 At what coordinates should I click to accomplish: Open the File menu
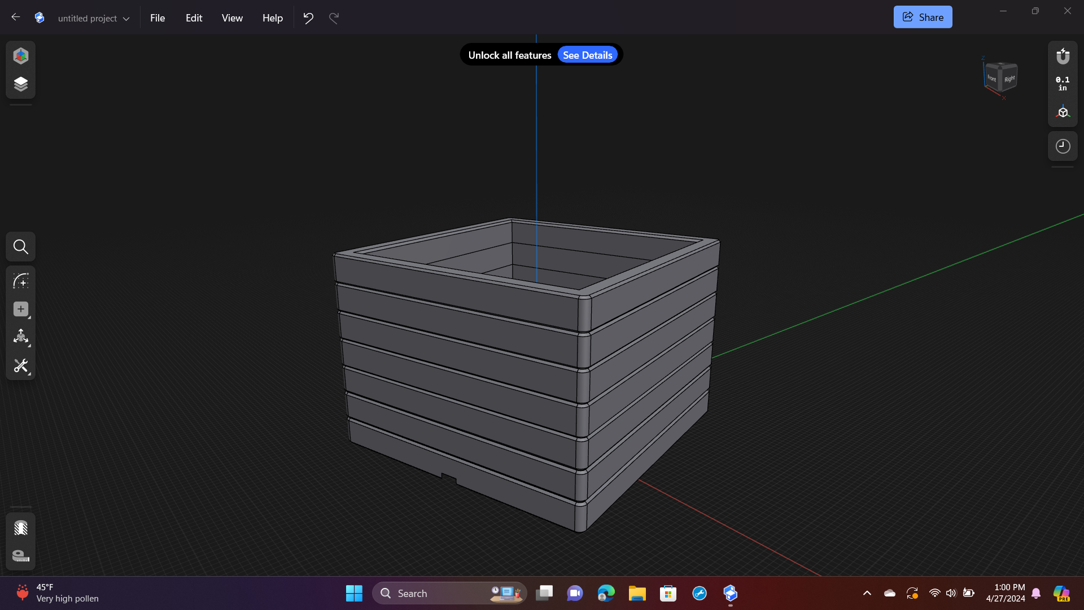(157, 18)
